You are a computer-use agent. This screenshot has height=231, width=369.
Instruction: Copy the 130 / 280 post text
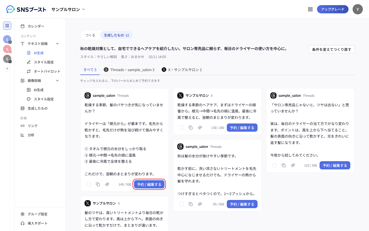pyautogui.click(x=191, y=128)
